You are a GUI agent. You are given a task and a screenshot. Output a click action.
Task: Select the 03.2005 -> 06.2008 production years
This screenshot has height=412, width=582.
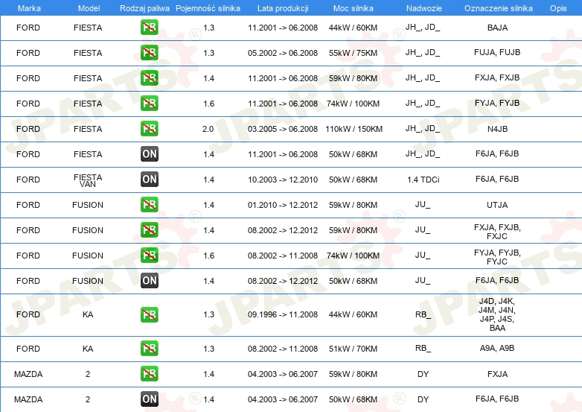coord(283,129)
